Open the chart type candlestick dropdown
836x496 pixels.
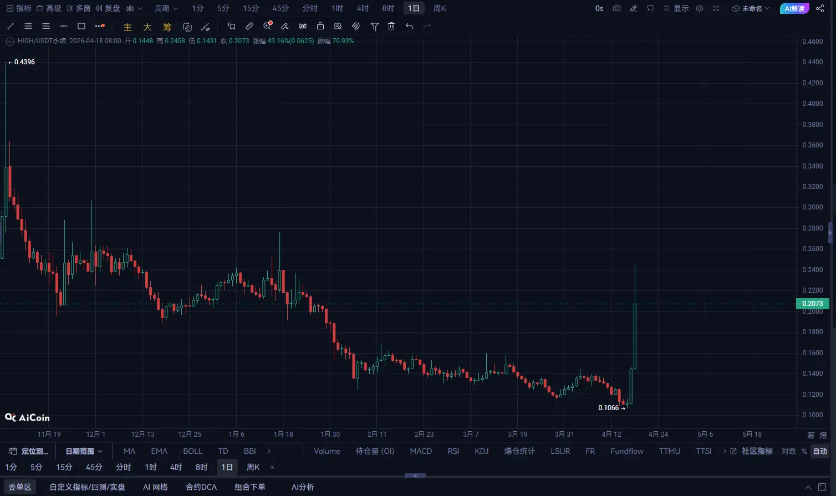[134, 8]
